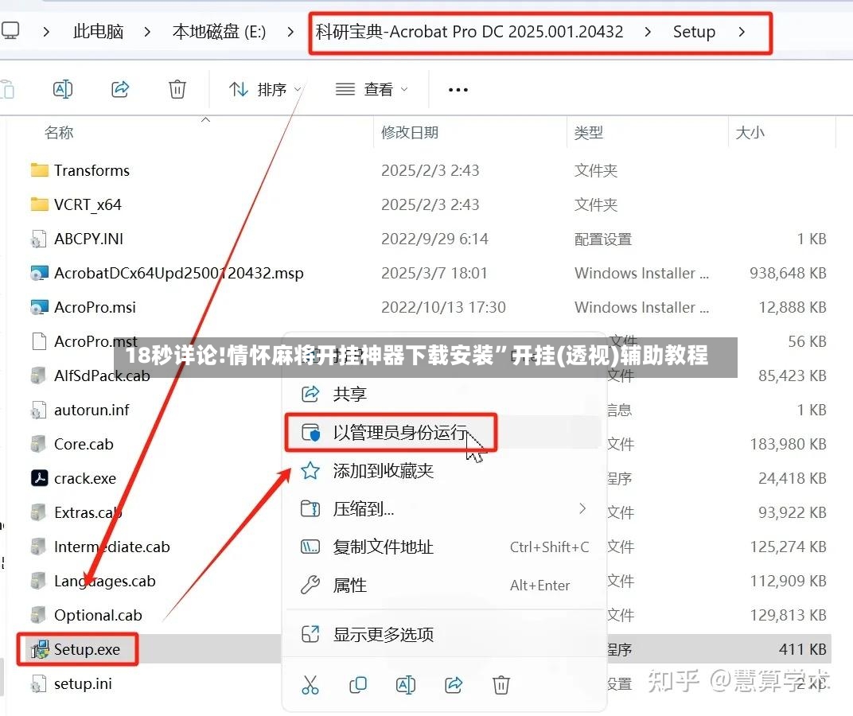Select the Core.cab file
Image resolution: width=853 pixels, height=716 pixels.
point(84,444)
